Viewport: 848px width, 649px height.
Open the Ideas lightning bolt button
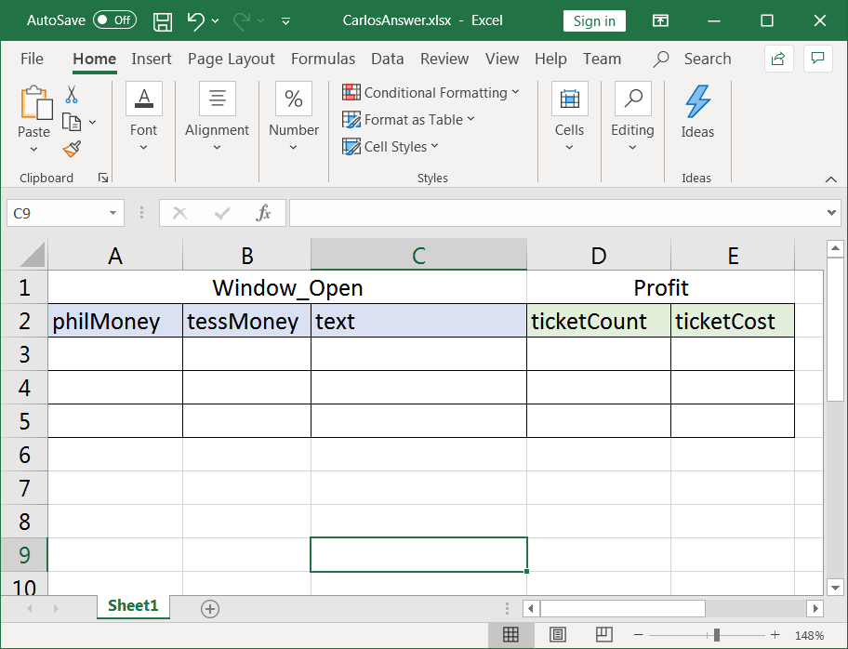tap(697, 112)
